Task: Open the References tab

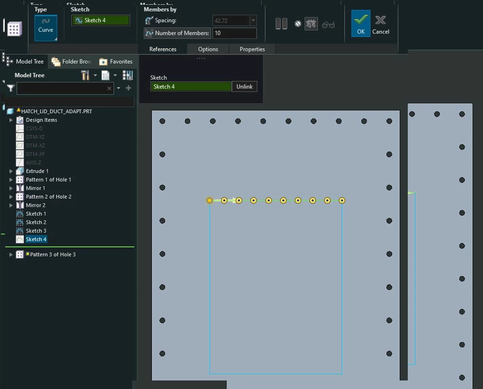Action: coord(163,49)
